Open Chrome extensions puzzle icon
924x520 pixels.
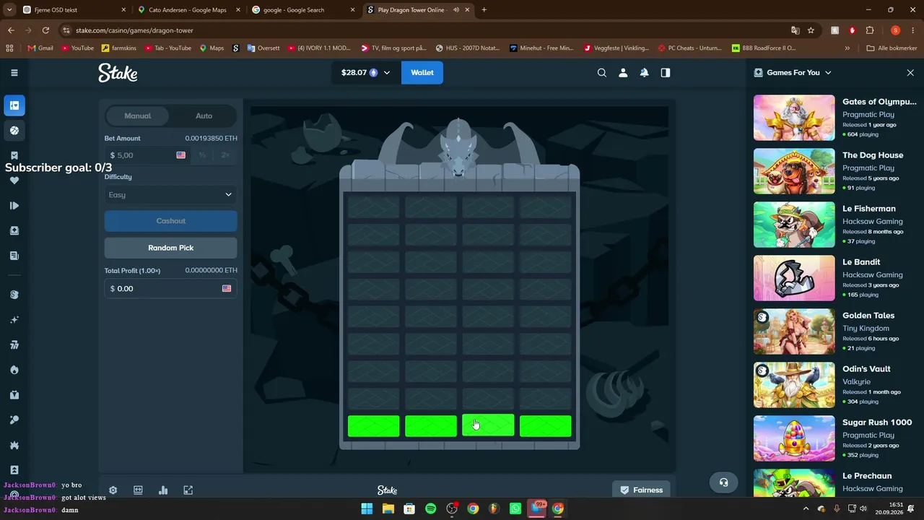pos(870,30)
